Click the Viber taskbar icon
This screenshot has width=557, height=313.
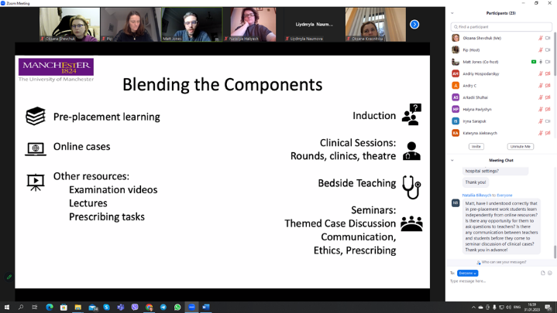click(x=135, y=307)
